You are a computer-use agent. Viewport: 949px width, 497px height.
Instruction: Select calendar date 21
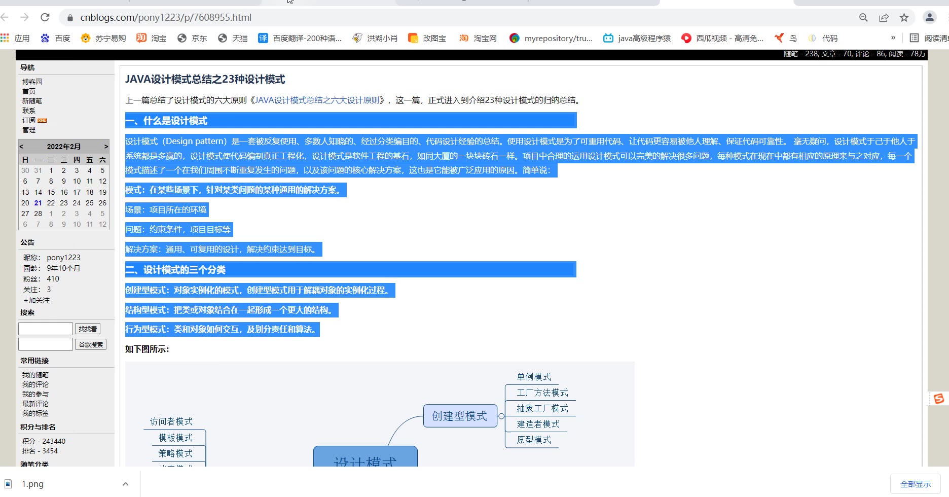coord(38,203)
